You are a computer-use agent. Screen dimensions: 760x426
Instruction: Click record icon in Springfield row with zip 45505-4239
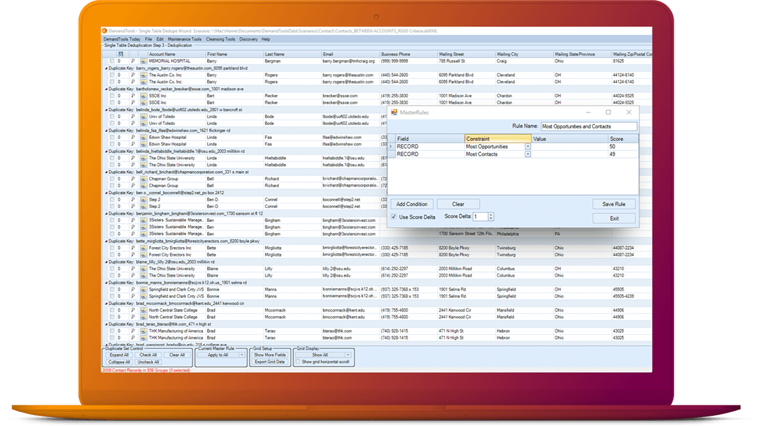point(143,296)
